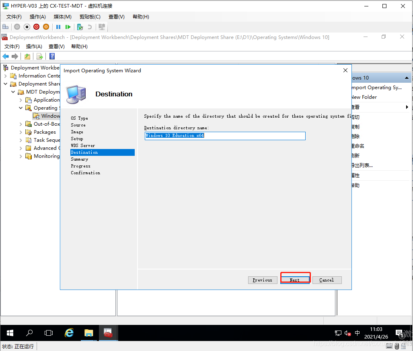
Task: Open the 媒体(M) menu
Action: click(62, 17)
